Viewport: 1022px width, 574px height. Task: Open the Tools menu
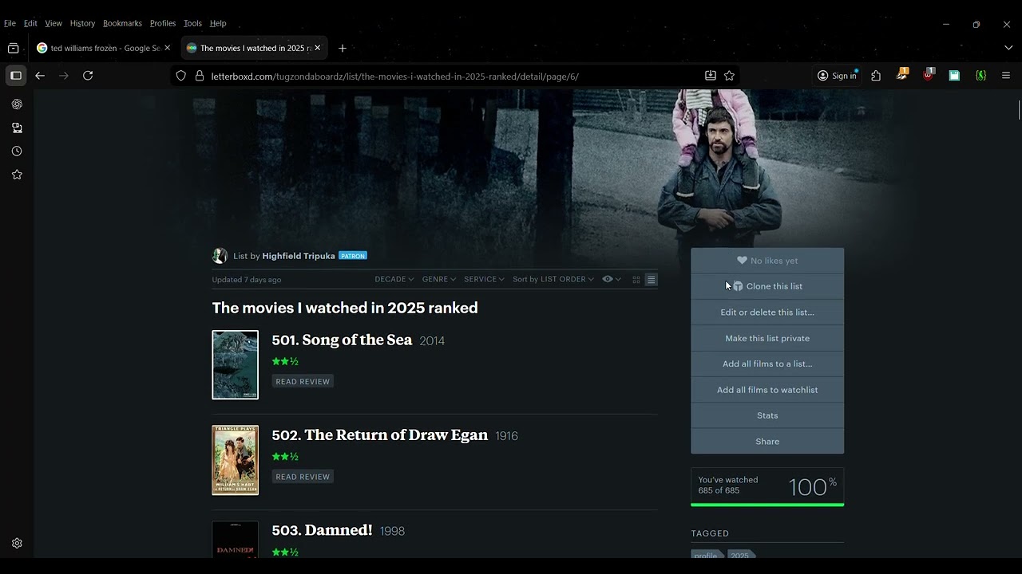192,23
